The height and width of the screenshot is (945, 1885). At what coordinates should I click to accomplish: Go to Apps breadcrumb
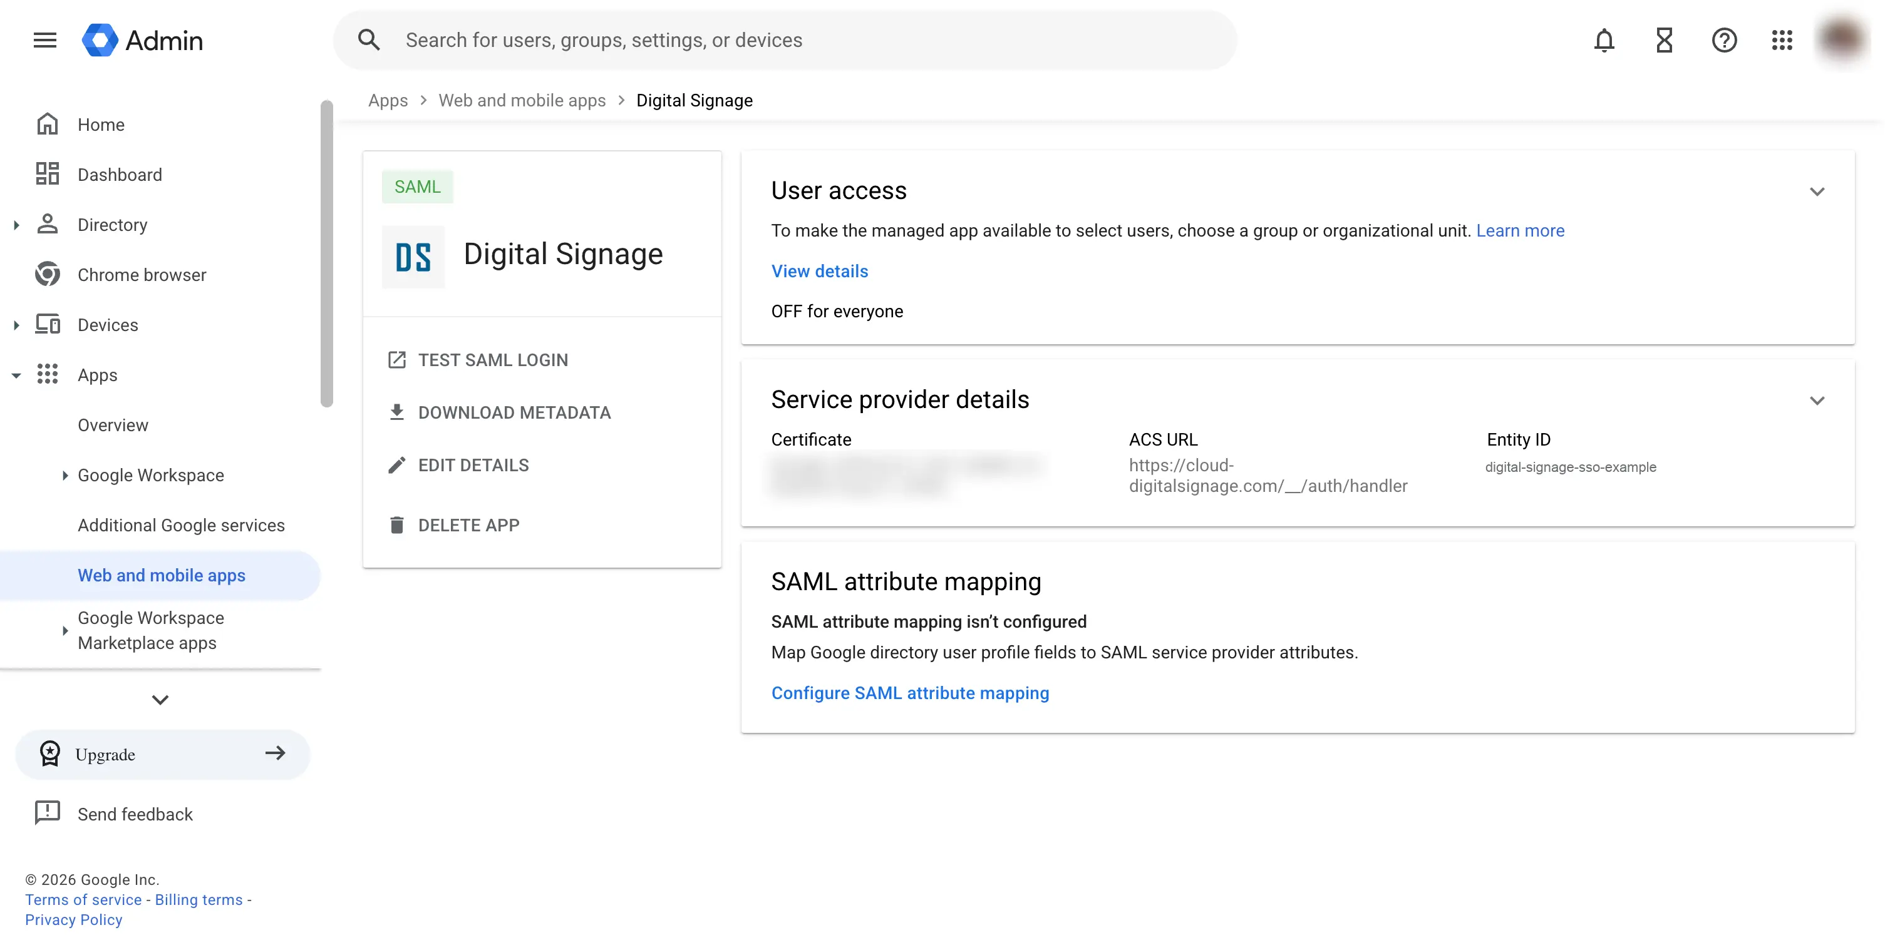pyautogui.click(x=388, y=100)
